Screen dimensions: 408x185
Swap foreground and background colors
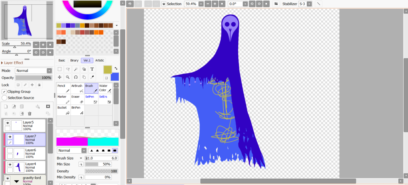coord(116,69)
